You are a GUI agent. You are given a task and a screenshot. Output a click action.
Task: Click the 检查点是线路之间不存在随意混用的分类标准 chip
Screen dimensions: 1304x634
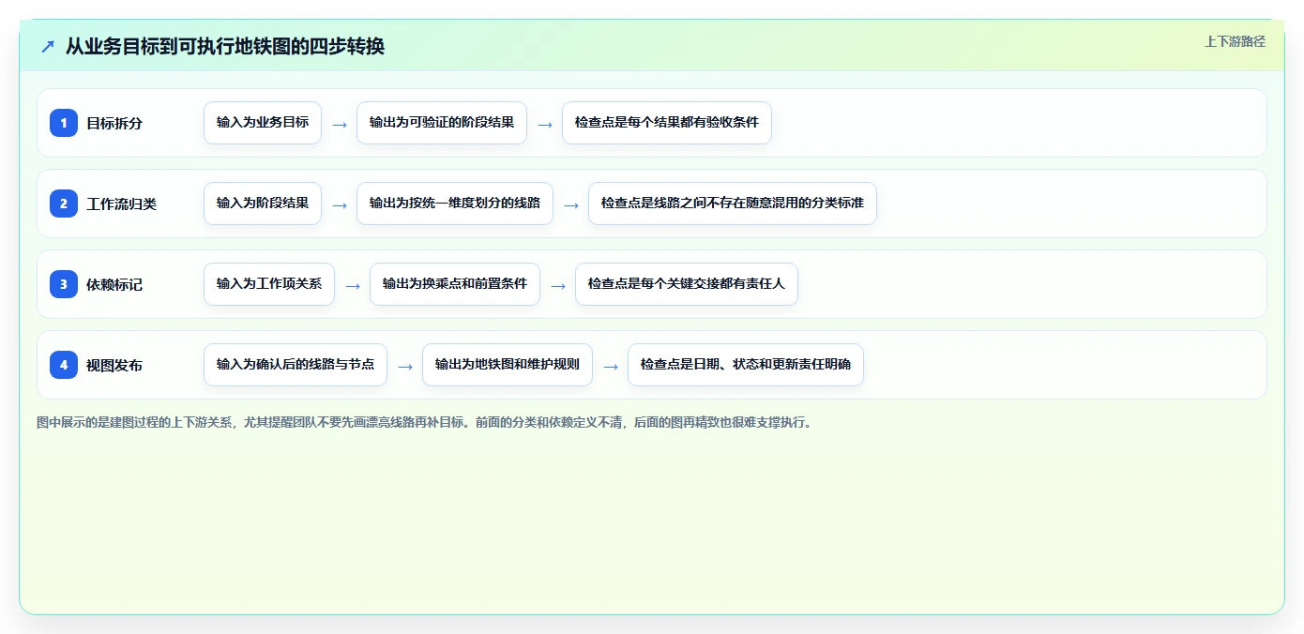click(x=733, y=204)
